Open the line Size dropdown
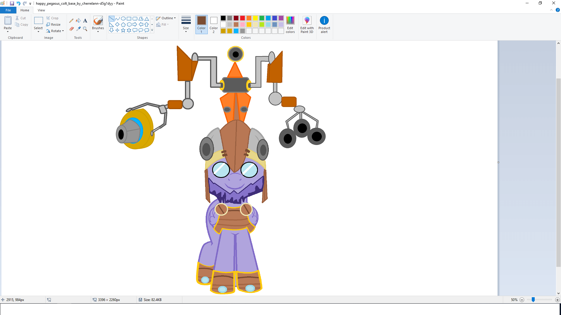 click(186, 24)
